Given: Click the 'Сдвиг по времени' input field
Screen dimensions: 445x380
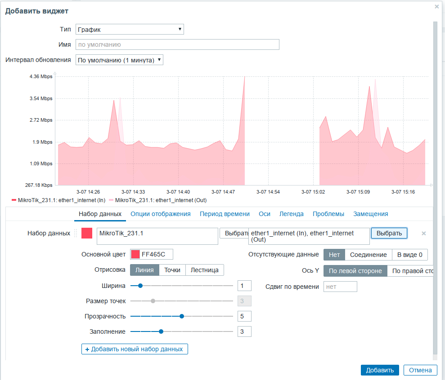Looking at the screenshot, I should pos(340,287).
